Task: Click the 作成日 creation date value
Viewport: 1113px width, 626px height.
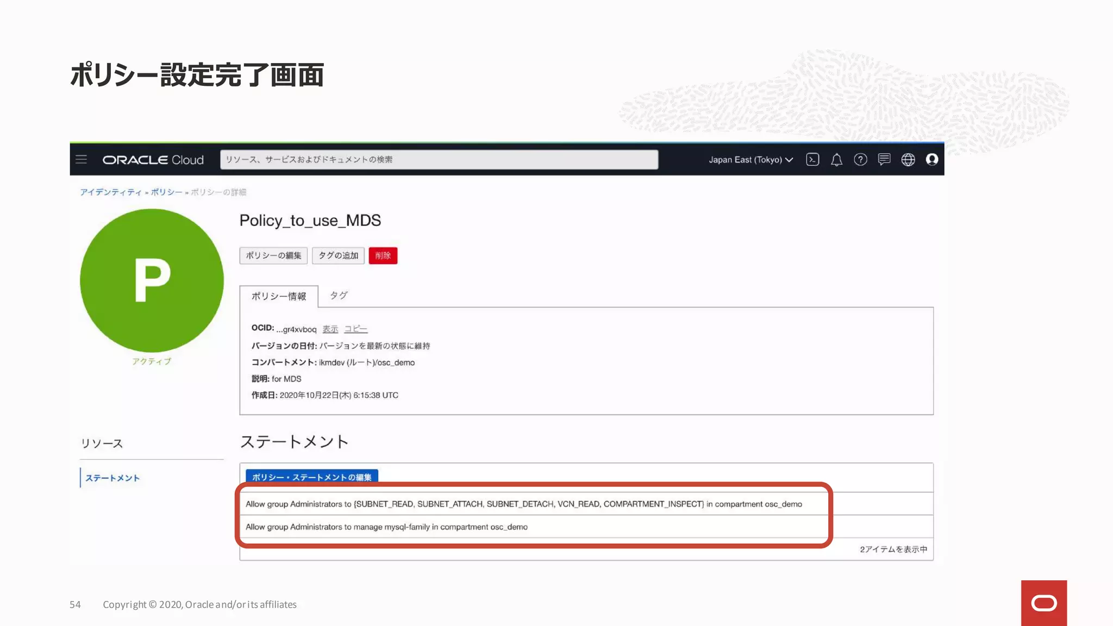Action: click(339, 395)
